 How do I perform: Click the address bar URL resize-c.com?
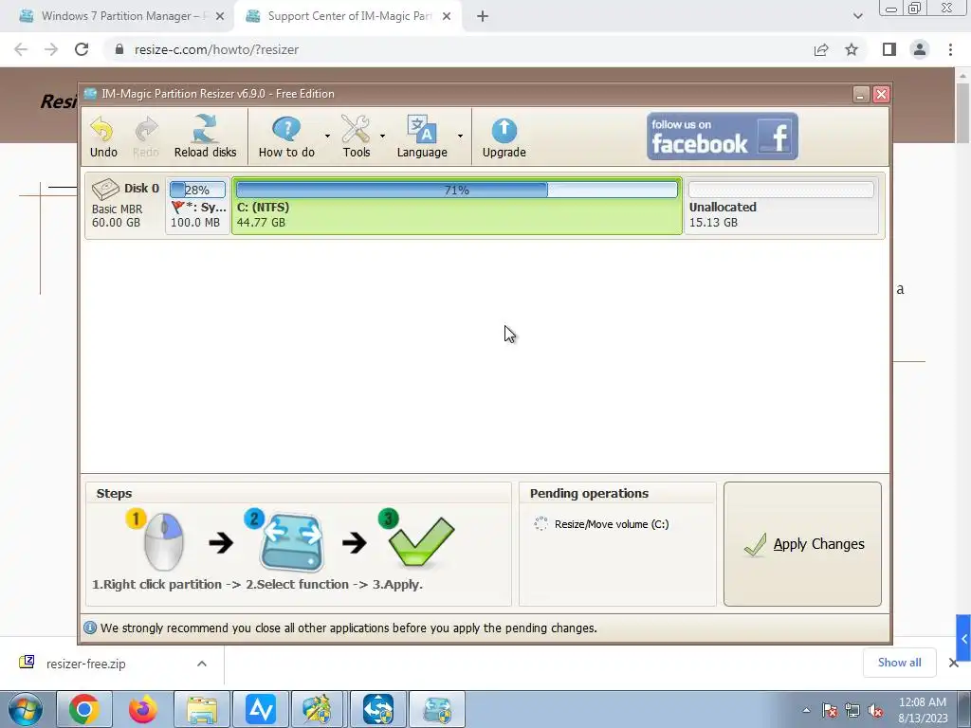pos(216,49)
